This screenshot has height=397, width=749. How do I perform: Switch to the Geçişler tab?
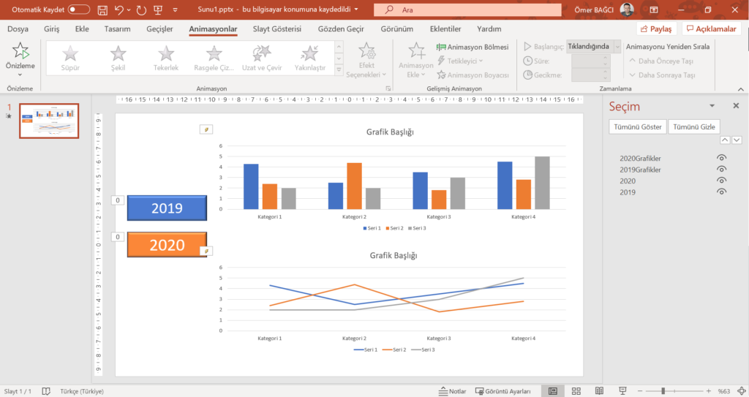pos(159,29)
